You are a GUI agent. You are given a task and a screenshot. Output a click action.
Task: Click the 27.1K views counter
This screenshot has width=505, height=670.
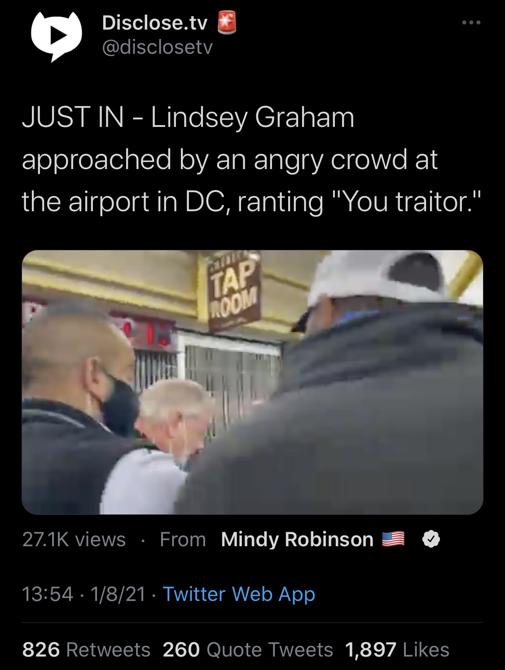pos(74,539)
